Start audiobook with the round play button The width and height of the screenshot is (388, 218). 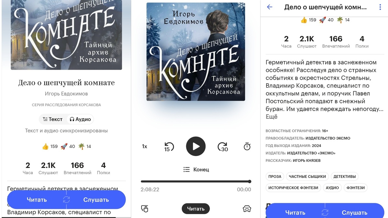pyautogui.click(x=196, y=146)
